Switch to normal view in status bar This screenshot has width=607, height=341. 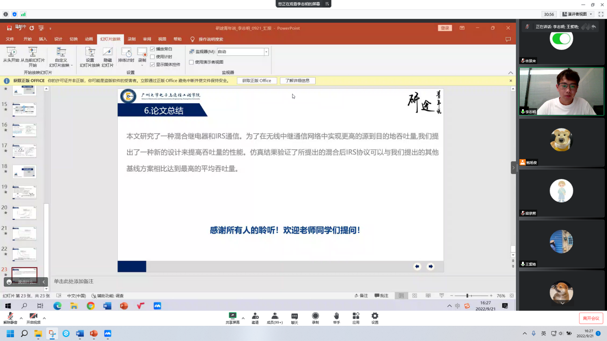click(x=401, y=296)
